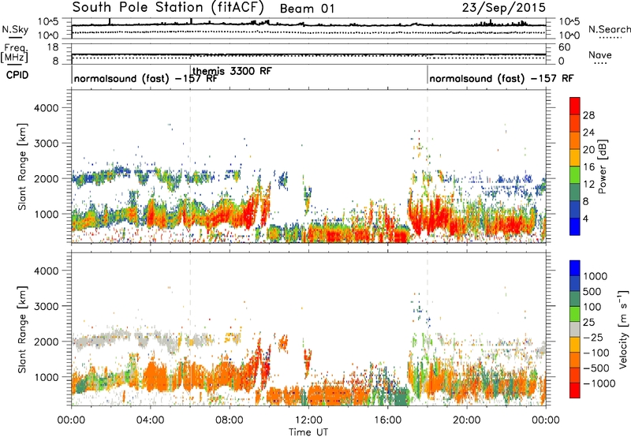Screen dimensions: 631x437
Task: Click the '28' power scale value
Action: (x=588, y=115)
